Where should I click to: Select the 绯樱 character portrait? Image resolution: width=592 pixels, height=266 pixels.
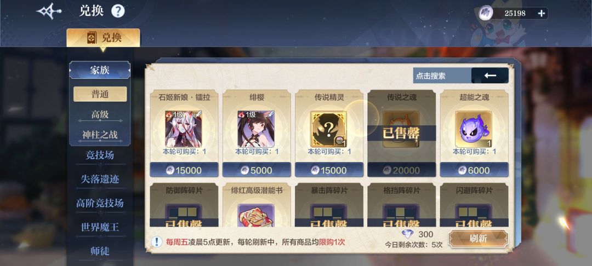[x=256, y=129]
